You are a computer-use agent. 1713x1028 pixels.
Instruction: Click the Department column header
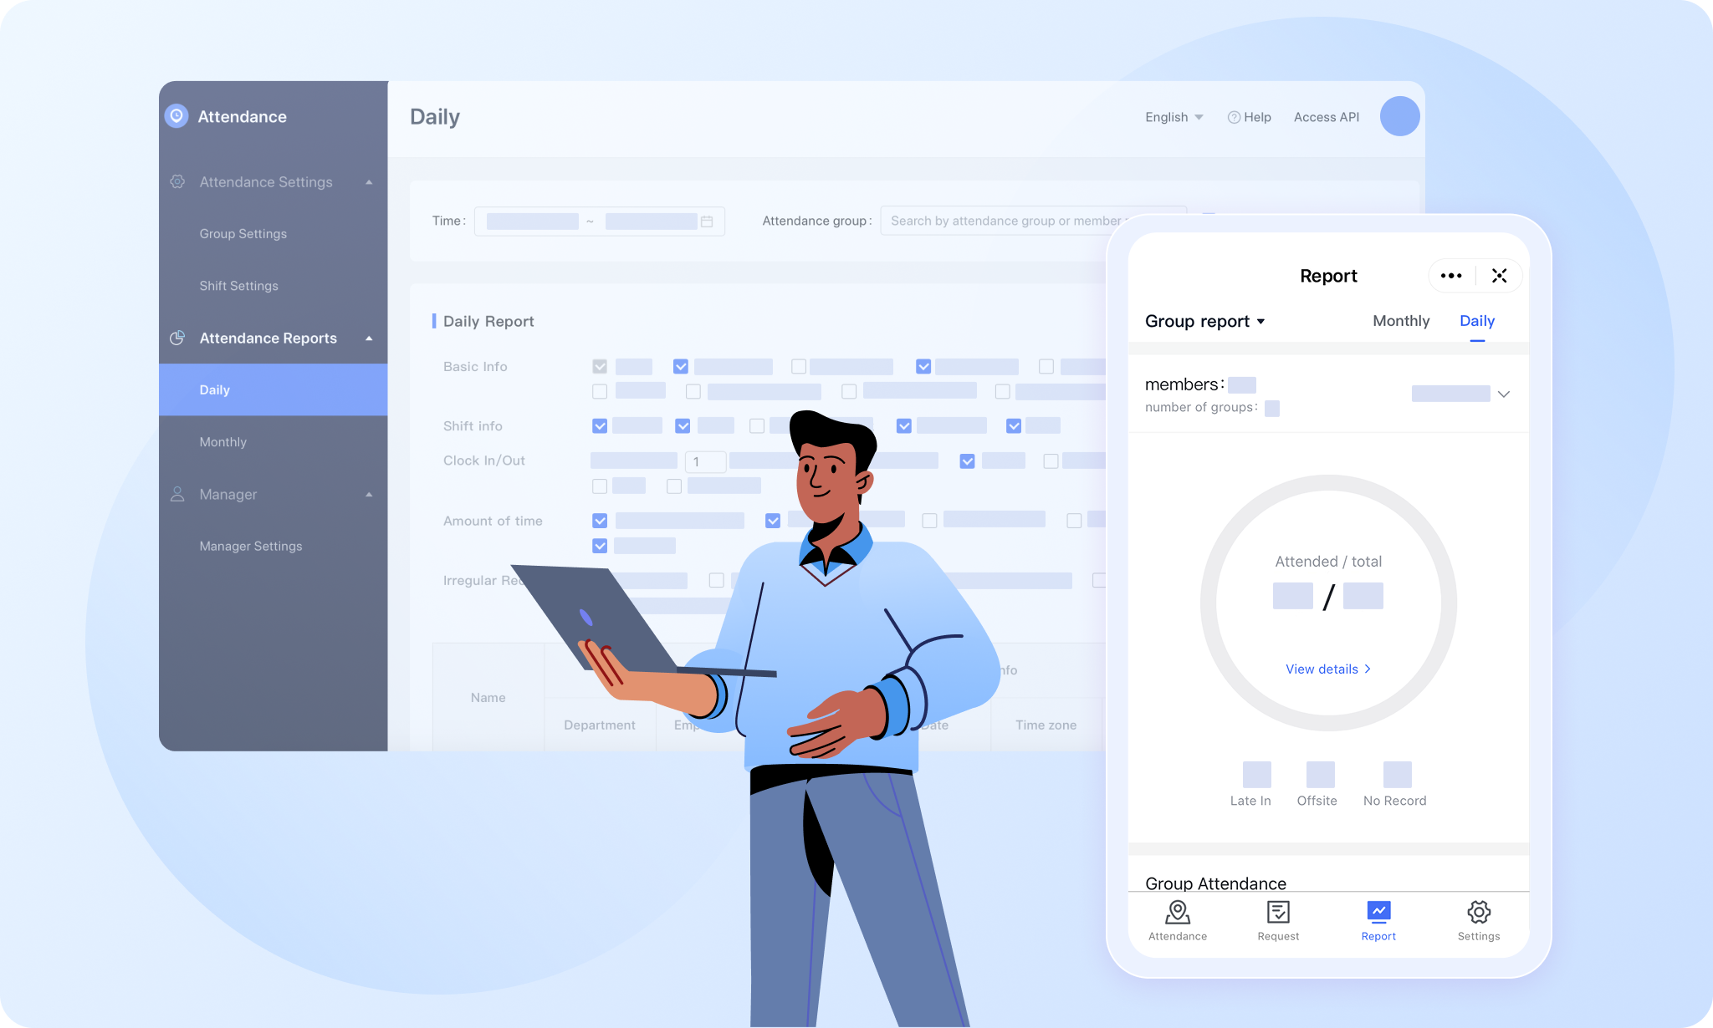coord(600,725)
